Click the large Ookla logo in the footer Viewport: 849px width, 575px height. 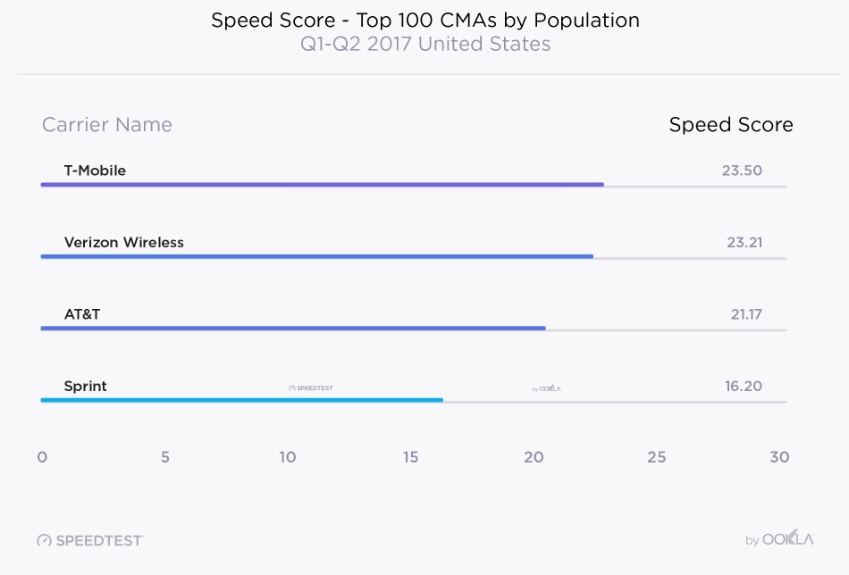click(x=779, y=539)
